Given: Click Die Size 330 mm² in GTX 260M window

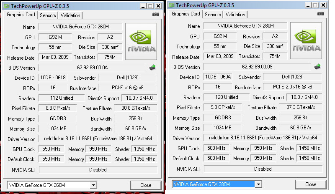Looking at the screenshot, I should tap(110, 47).
